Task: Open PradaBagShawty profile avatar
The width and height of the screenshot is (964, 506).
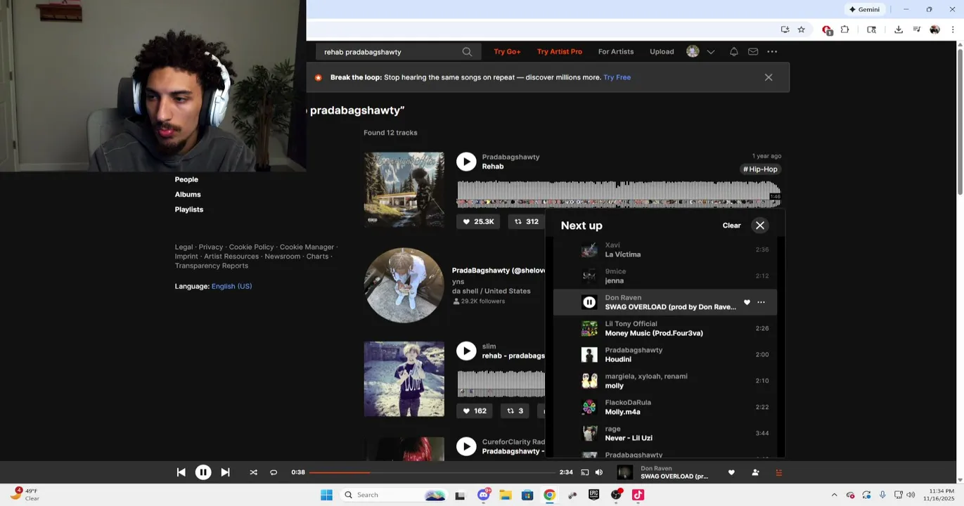Action: [x=404, y=285]
